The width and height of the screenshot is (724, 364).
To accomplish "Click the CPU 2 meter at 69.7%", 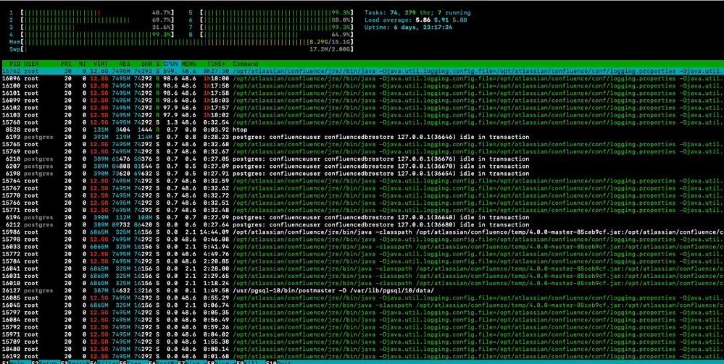I will click(x=91, y=20).
